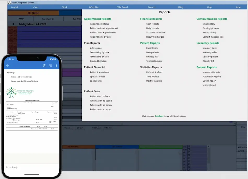Open the Reports menu
The height and width of the screenshot is (179, 248).
pos(151,7)
